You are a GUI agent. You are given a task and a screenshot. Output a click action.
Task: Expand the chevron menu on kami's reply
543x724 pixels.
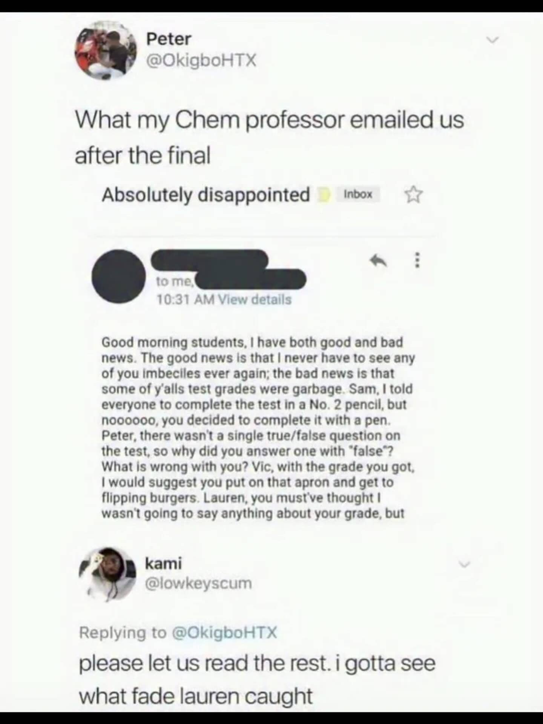[x=464, y=564]
